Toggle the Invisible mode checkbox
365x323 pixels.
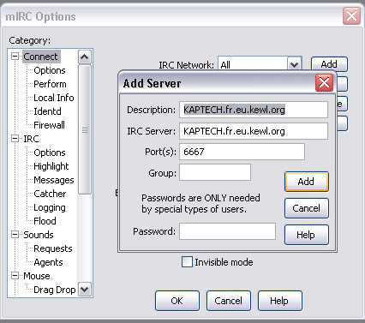[x=187, y=262]
